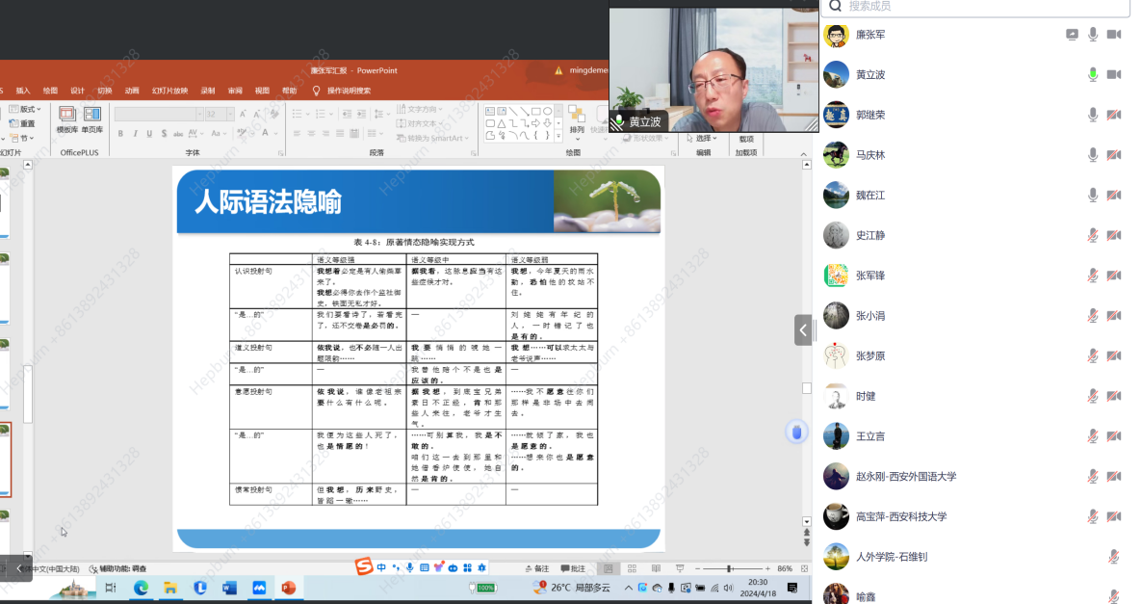Click the Bold formatting icon
This screenshot has width=1141, height=604.
point(121,134)
